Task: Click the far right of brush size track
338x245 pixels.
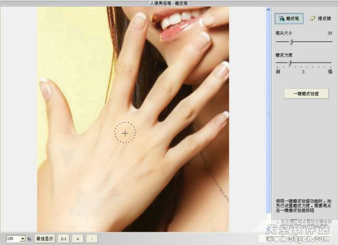Action: (x=331, y=42)
